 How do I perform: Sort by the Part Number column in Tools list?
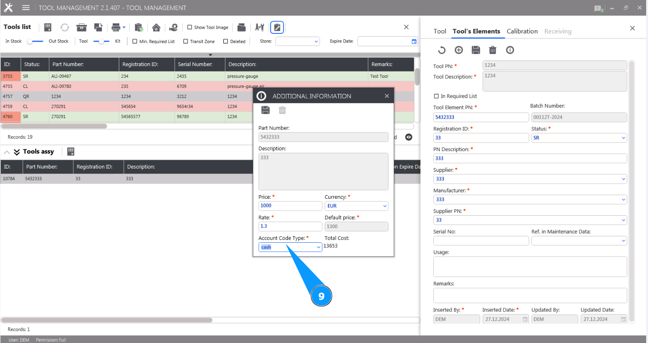(x=84, y=65)
